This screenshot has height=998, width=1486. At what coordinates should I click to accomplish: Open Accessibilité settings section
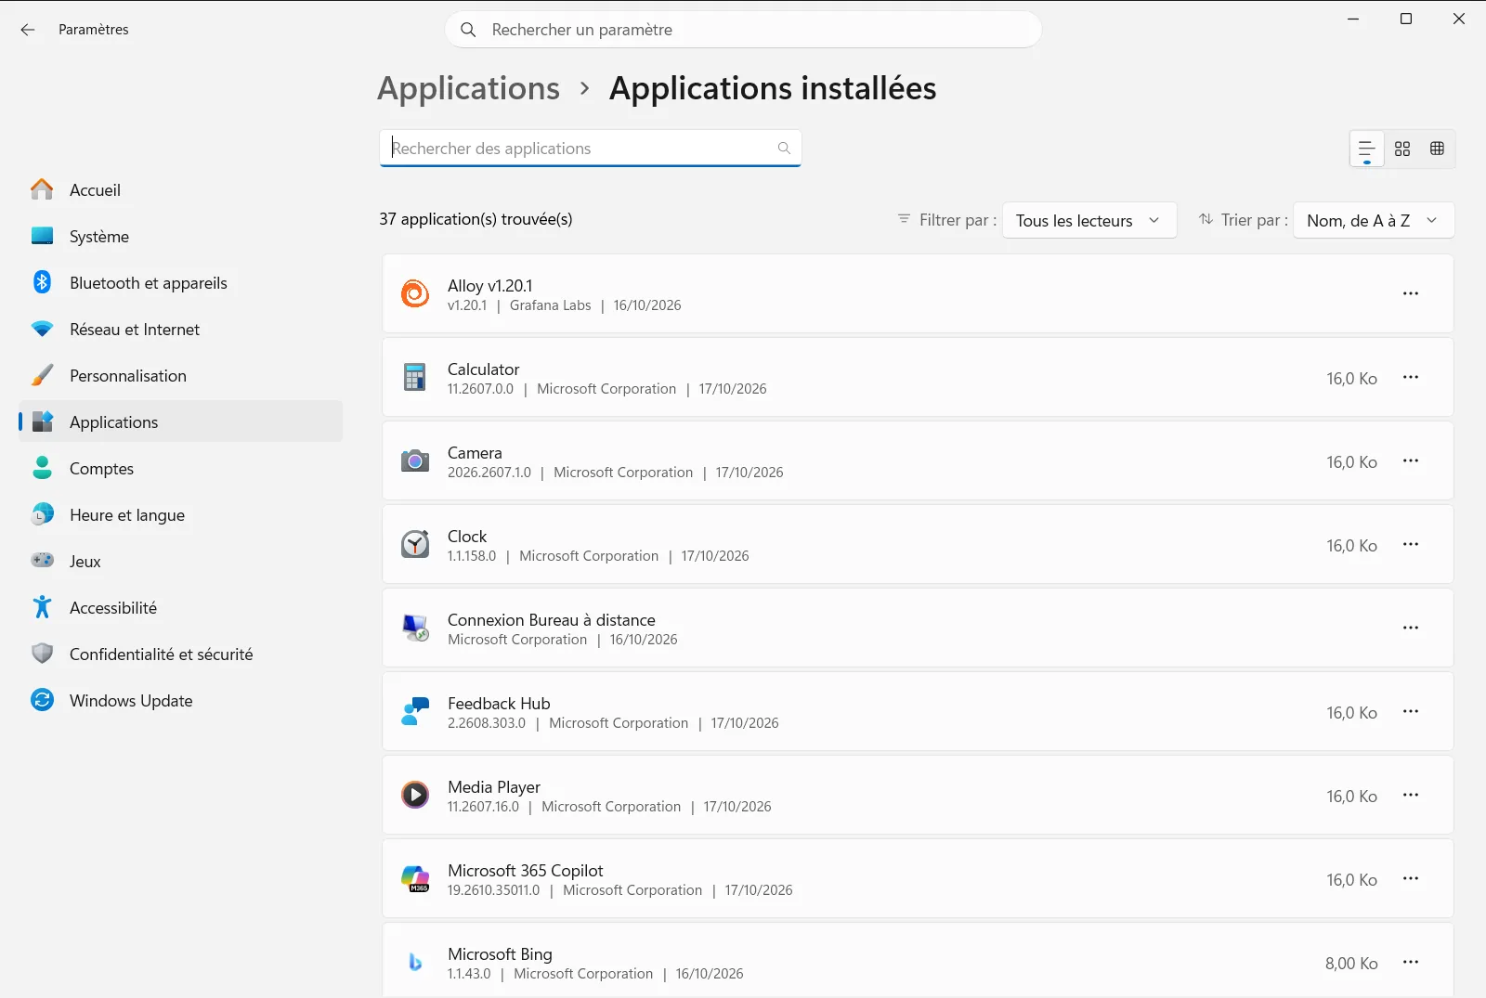(181, 607)
